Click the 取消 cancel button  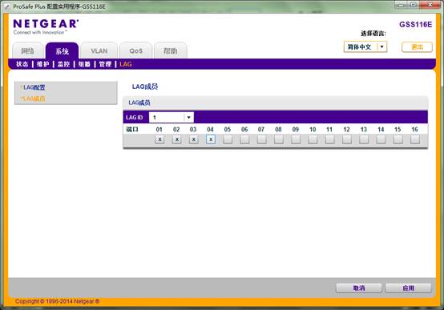(x=359, y=288)
